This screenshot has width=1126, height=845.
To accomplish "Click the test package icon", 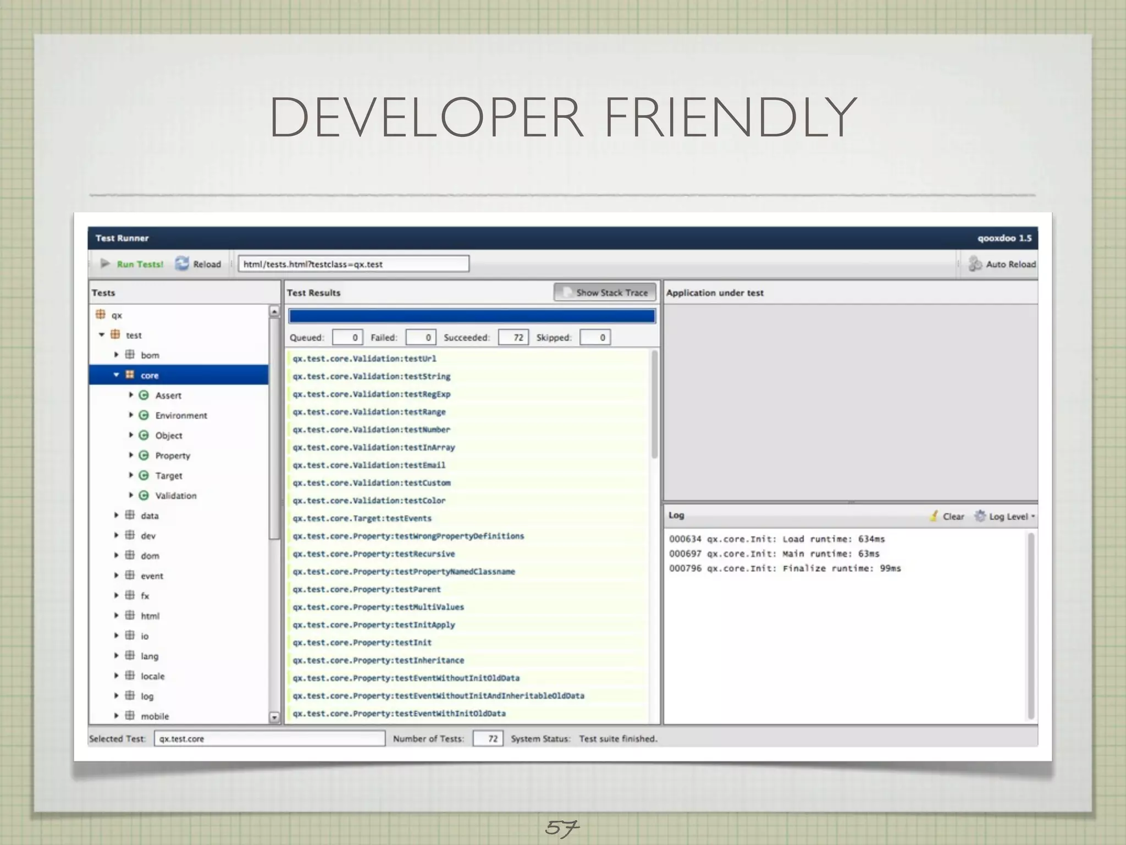I will pyautogui.click(x=115, y=334).
